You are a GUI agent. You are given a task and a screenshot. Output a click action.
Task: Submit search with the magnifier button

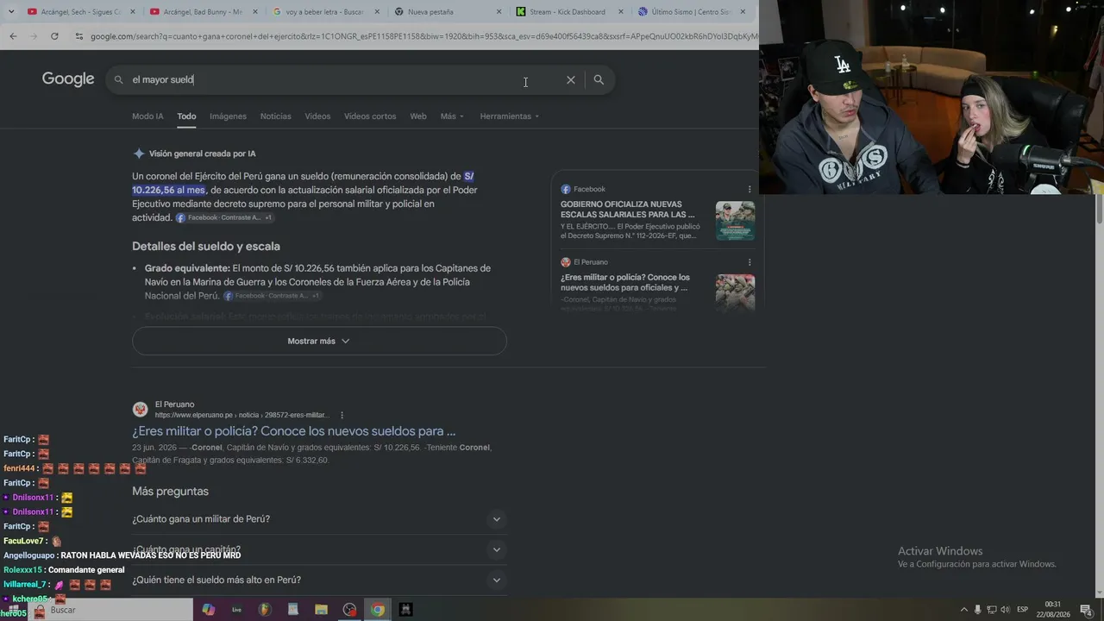pyautogui.click(x=599, y=79)
